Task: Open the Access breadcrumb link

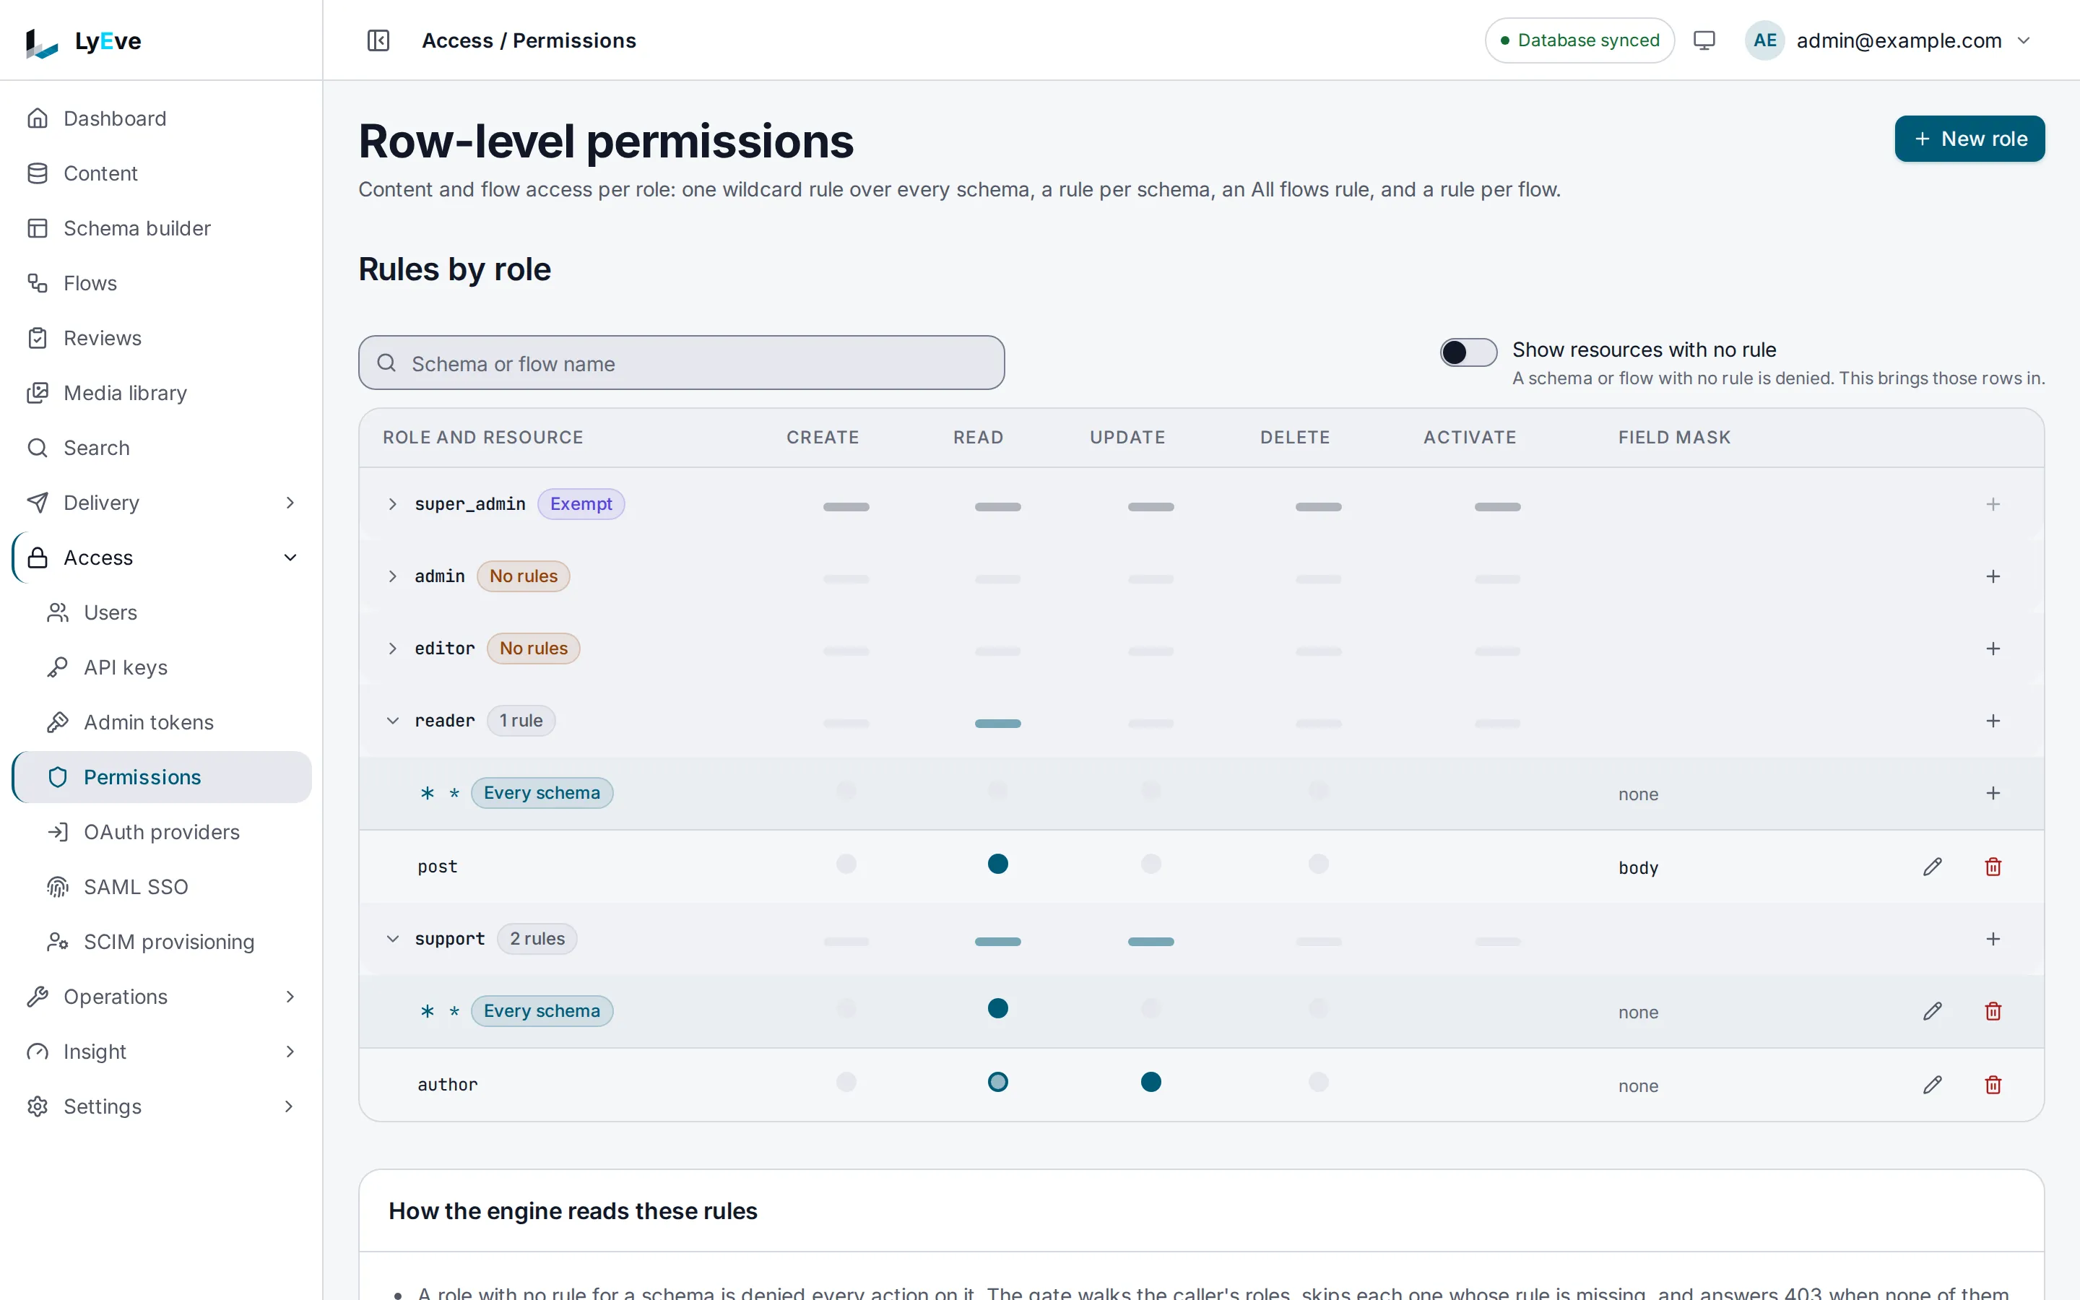Action: [457, 40]
